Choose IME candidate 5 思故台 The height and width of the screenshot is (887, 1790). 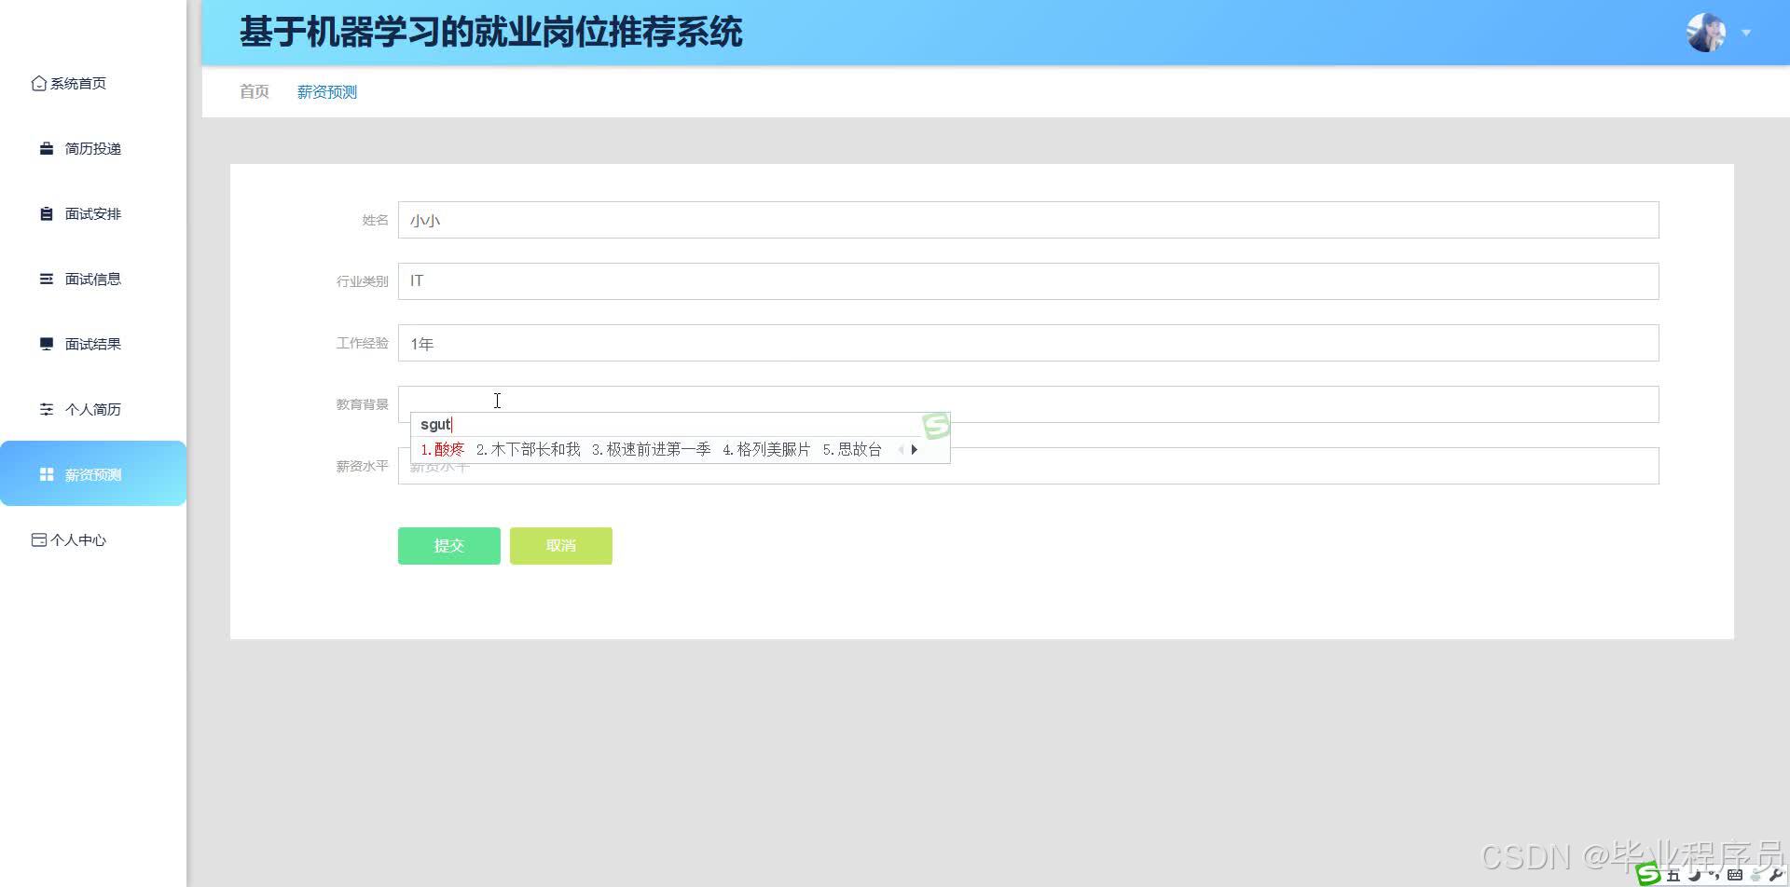853,450
